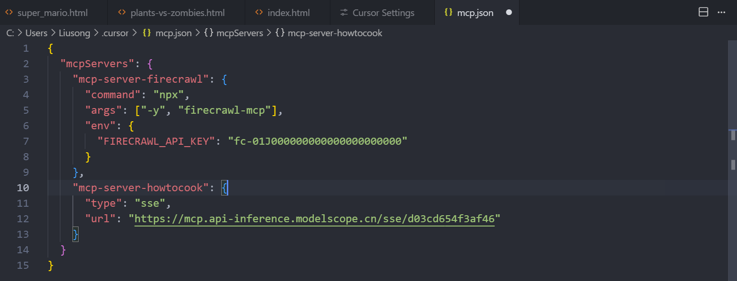Click the unsaved dot on mcp.json tab
737x281 pixels.
pyautogui.click(x=509, y=13)
